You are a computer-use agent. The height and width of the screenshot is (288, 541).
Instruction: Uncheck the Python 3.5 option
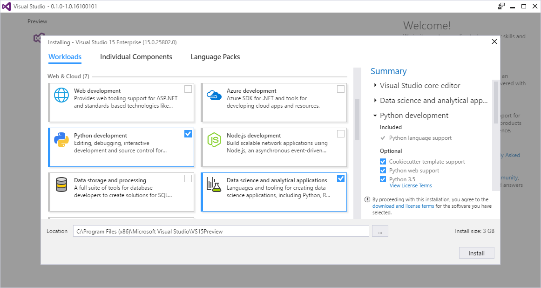(x=383, y=179)
